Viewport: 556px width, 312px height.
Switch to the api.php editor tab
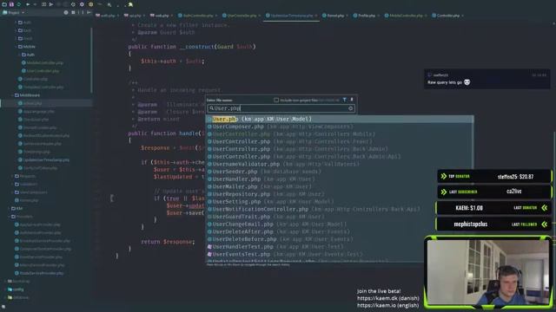(135, 16)
